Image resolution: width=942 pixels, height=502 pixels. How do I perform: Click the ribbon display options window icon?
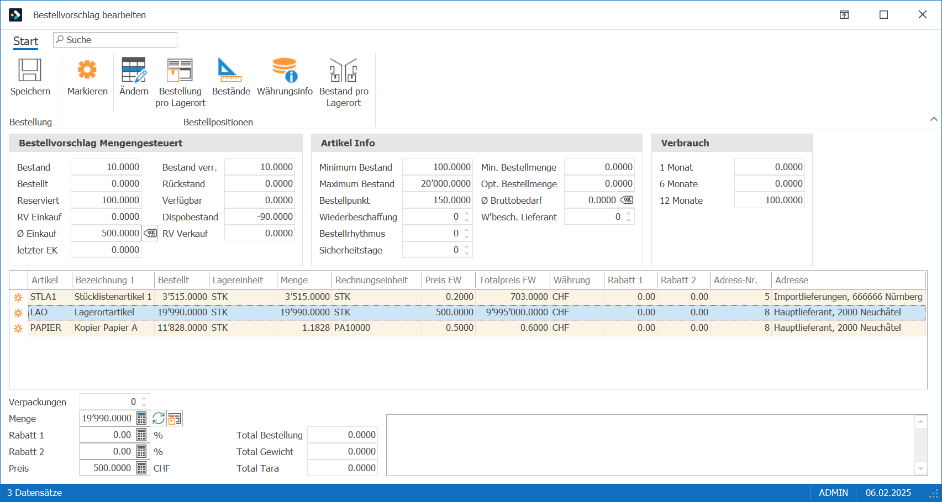tap(844, 15)
